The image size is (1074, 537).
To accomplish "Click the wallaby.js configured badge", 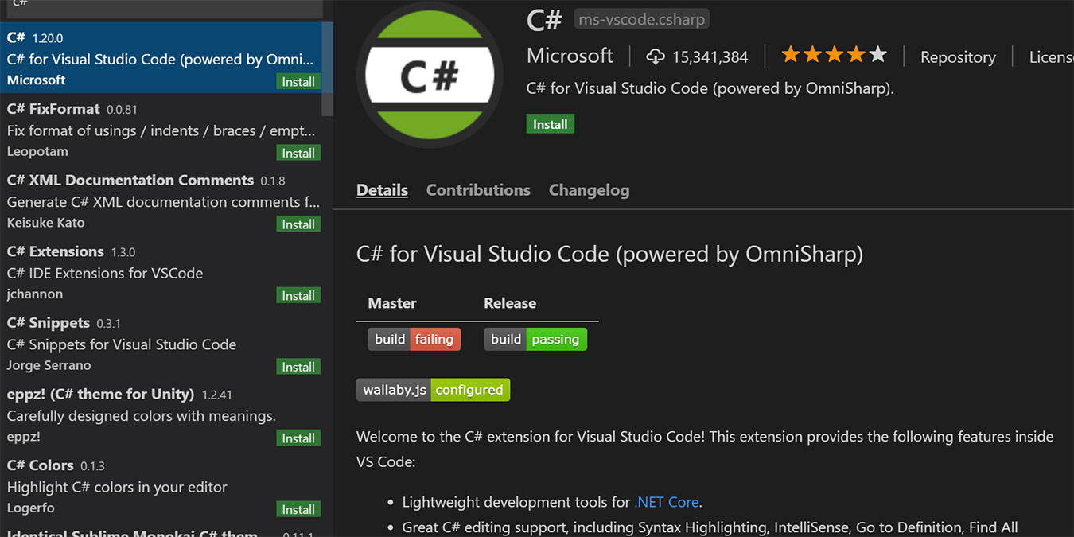I will [433, 390].
